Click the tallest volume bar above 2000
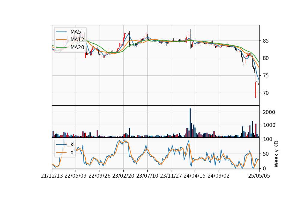 pos(190,123)
